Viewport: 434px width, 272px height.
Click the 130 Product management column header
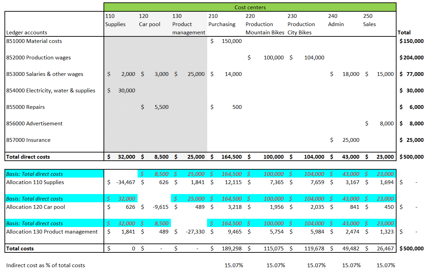(x=188, y=24)
